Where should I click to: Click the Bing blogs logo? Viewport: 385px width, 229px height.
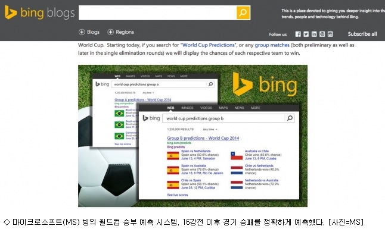(x=39, y=12)
